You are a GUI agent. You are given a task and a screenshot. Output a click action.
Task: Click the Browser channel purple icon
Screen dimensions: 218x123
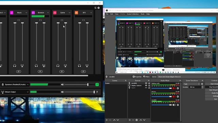33,13
